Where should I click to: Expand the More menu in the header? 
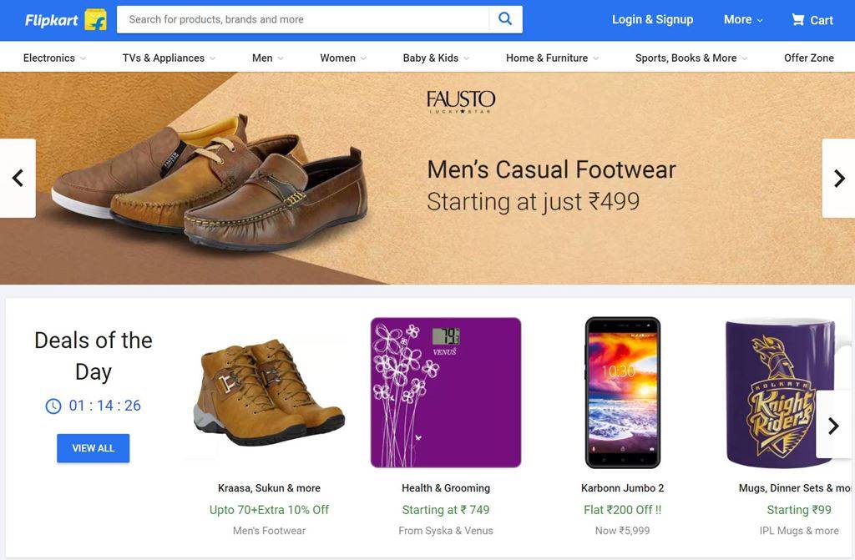coord(738,18)
